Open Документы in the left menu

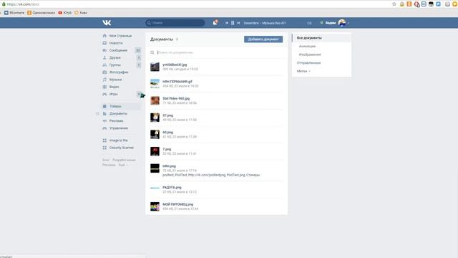(x=118, y=113)
